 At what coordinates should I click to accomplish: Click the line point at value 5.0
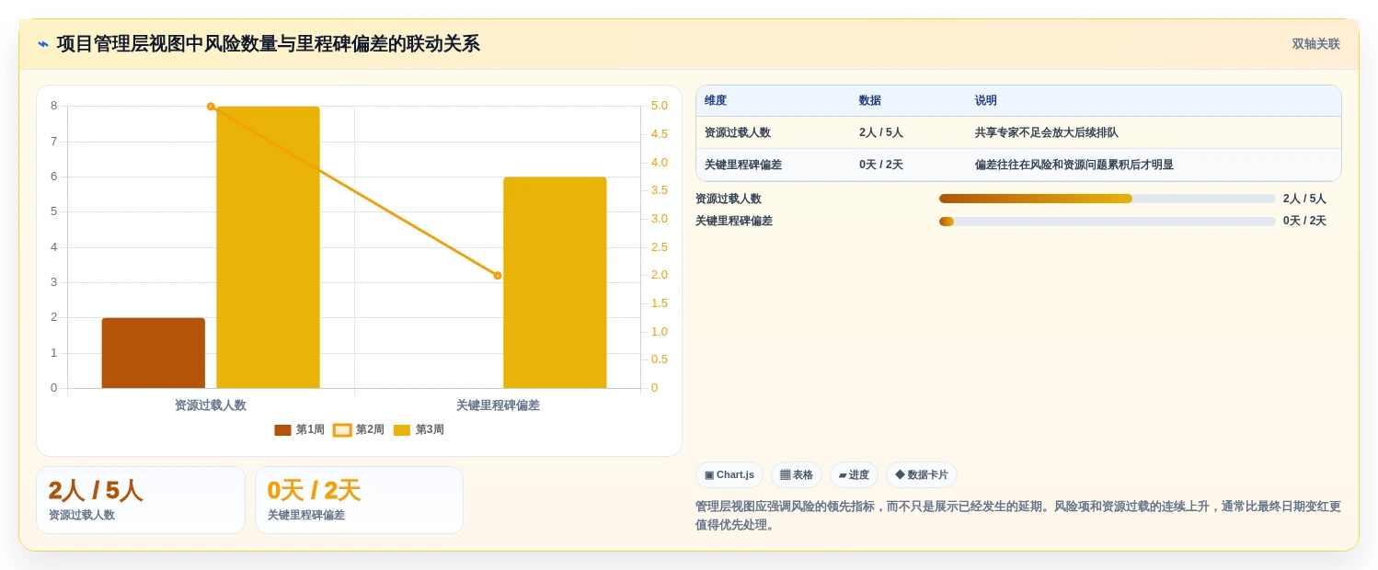click(x=211, y=107)
